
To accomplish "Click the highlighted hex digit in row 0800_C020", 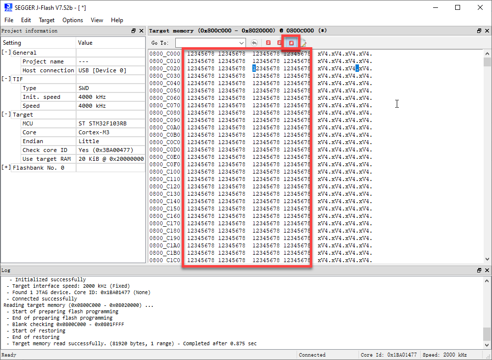I will pyautogui.click(x=254, y=68).
